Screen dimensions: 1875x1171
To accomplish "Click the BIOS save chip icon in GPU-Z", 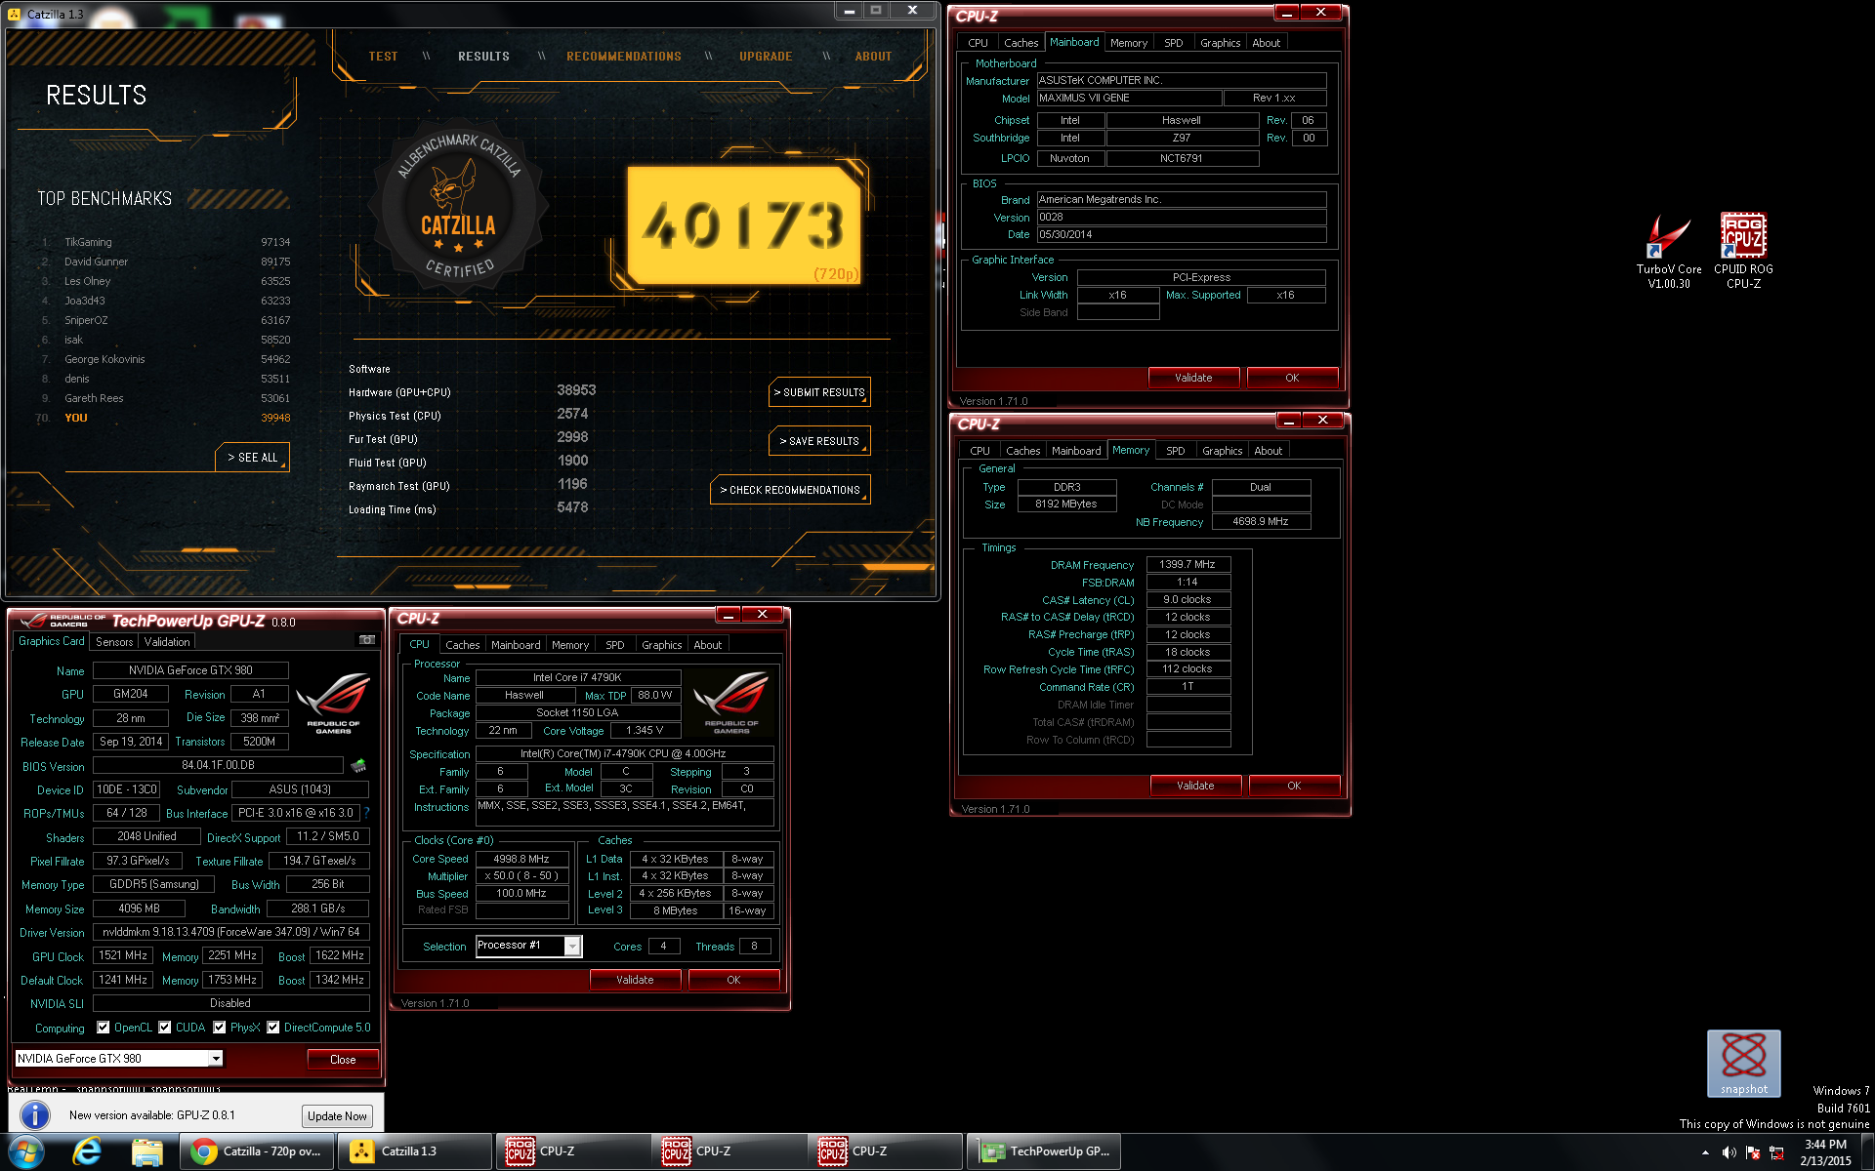I will [x=358, y=766].
